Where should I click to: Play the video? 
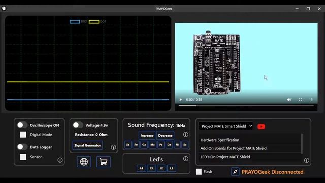181,100
